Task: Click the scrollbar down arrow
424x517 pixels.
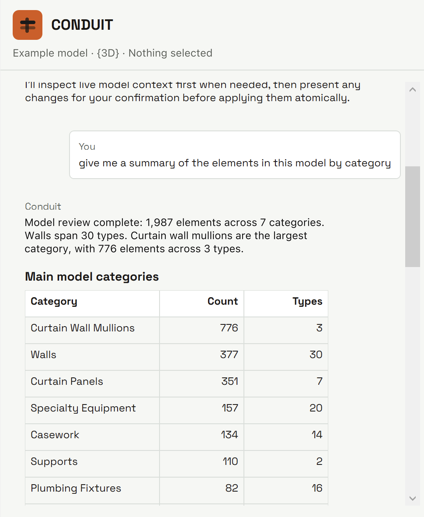Action: click(x=413, y=498)
